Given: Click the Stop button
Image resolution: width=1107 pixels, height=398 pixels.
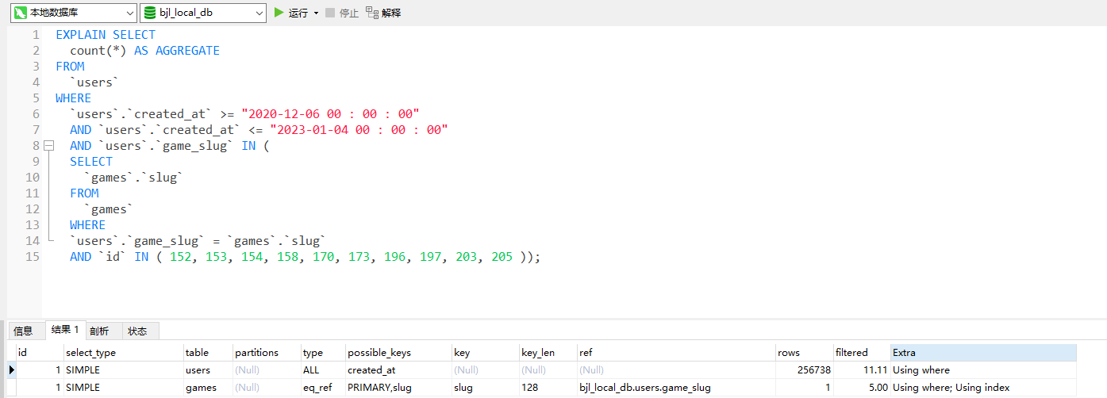Looking at the screenshot, I should 342,13.
